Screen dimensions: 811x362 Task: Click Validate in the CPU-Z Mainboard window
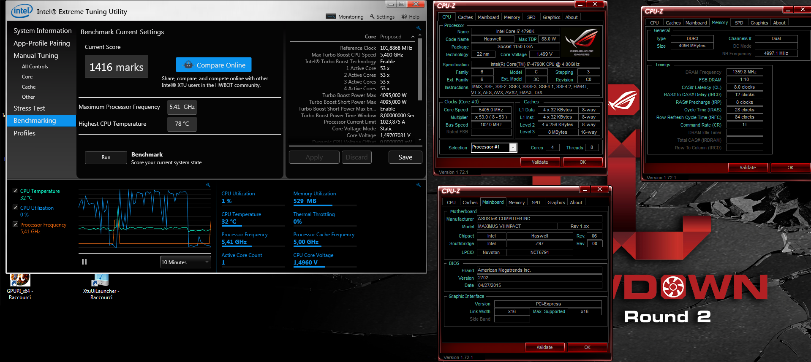coord(544,347)
